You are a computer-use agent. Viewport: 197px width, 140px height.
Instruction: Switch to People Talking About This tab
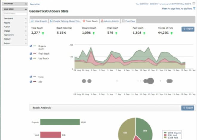tap(65, 21)
